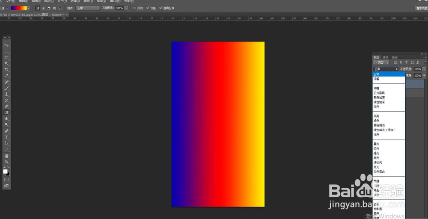Viewport: 428px width, 219px height.
Task: Select the Eyedropper tool
Action: pos(6,76)
